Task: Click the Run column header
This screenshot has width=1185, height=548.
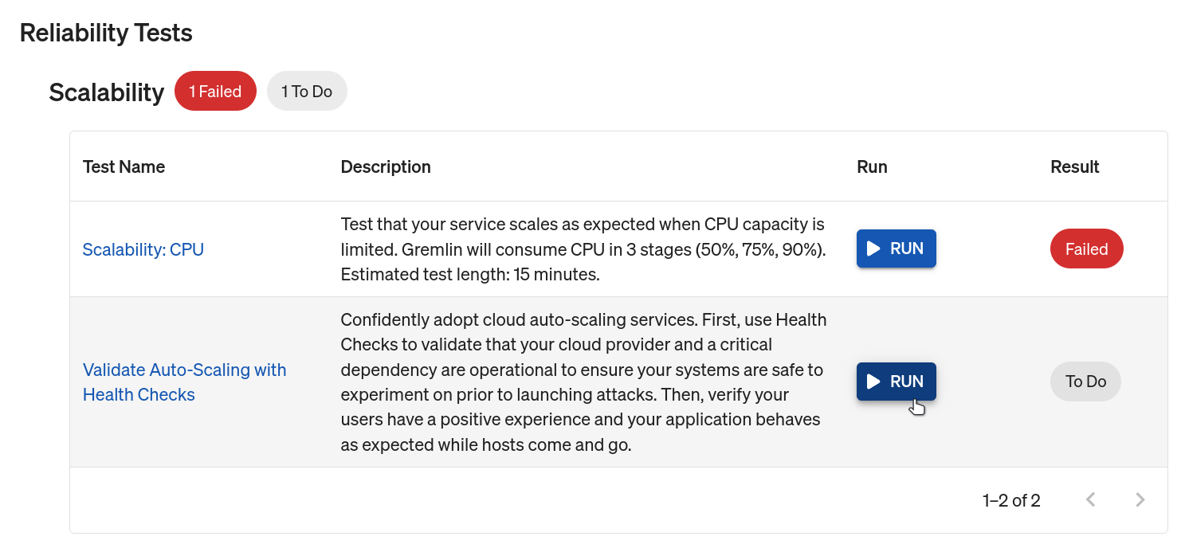Action: tap(872, 166)
